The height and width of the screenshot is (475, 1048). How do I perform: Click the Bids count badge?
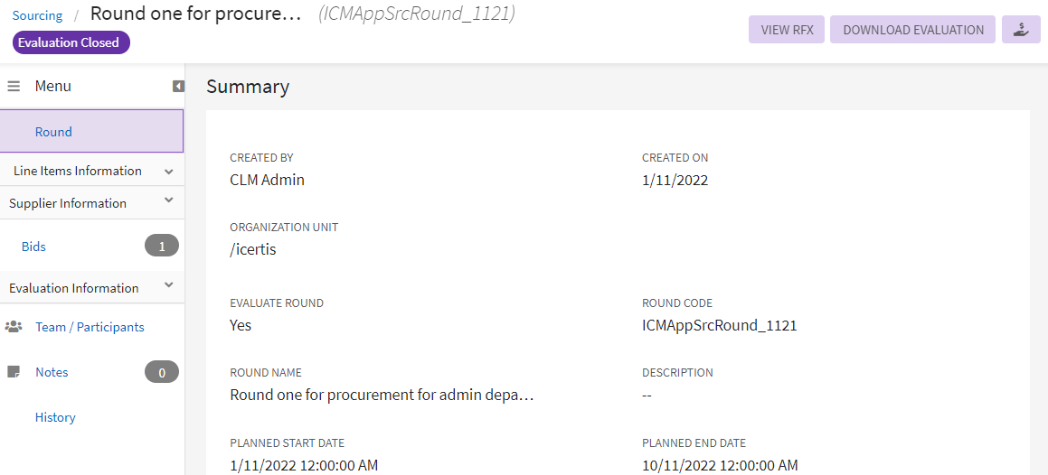162,246
